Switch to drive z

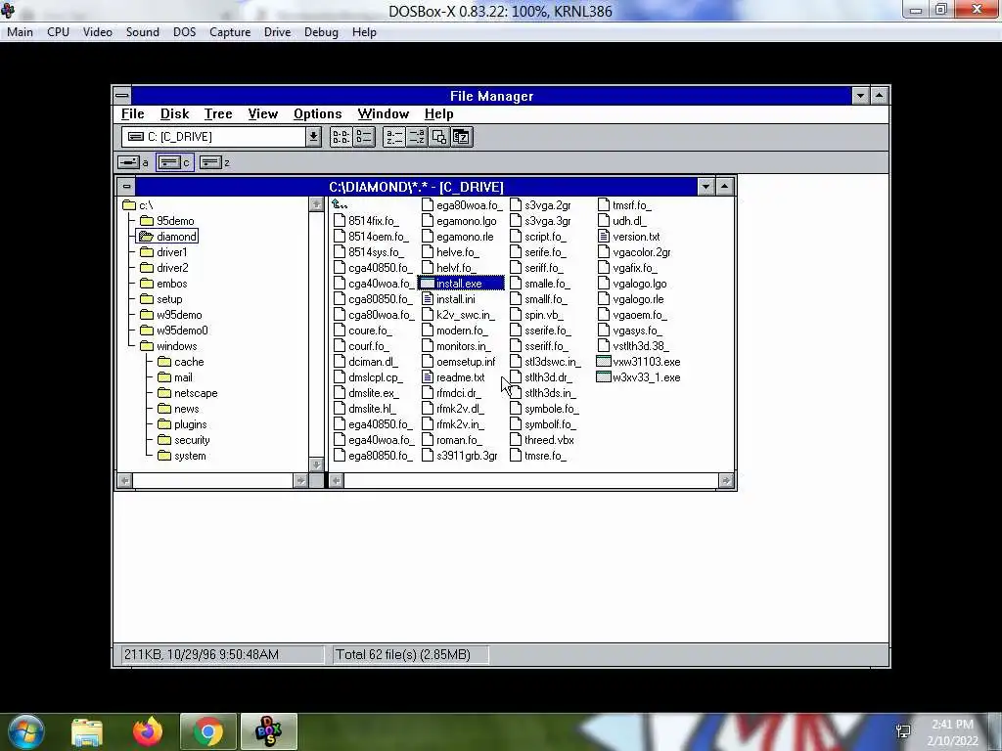[214, 162]
